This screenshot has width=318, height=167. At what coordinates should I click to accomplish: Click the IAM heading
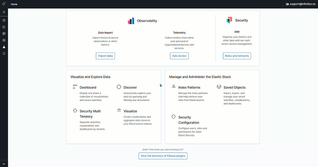pos(237,32)
